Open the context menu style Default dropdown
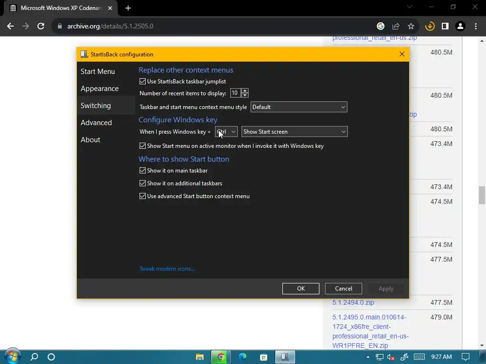 299,107
